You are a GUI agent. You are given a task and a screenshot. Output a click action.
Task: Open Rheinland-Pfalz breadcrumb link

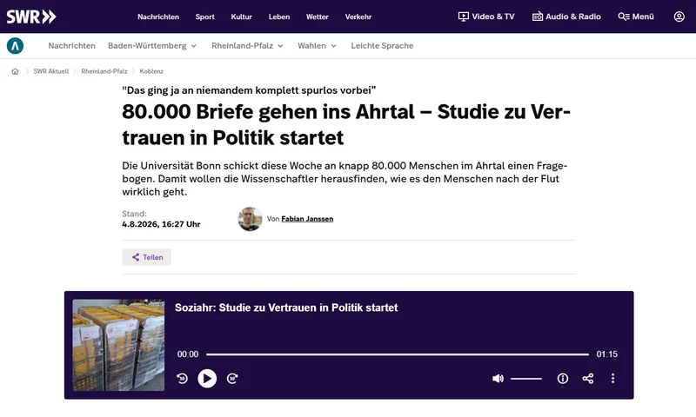[104, 71]
